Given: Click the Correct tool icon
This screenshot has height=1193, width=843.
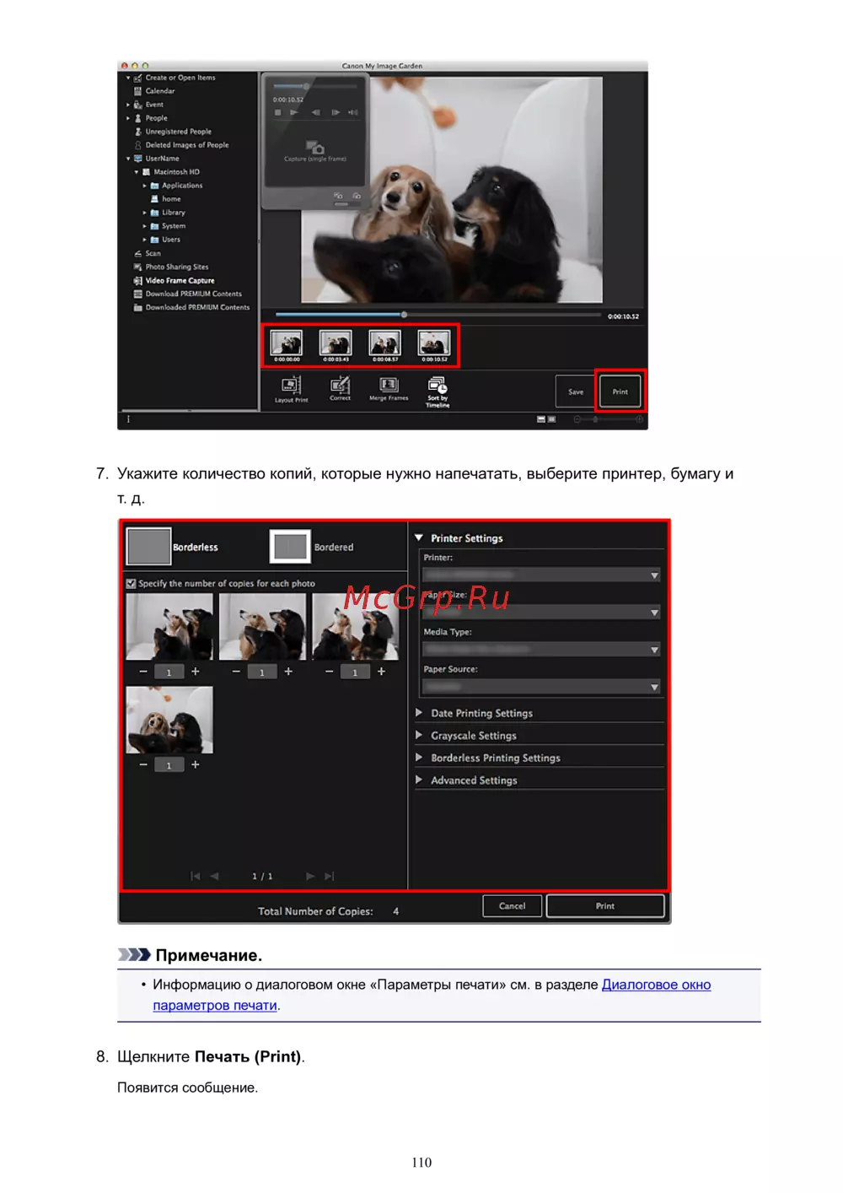Looking at the screenshot, I should pyautogui.click(x=340, y=386).
